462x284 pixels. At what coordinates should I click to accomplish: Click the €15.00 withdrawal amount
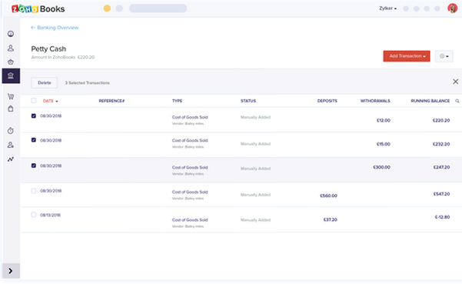(384, 144)
